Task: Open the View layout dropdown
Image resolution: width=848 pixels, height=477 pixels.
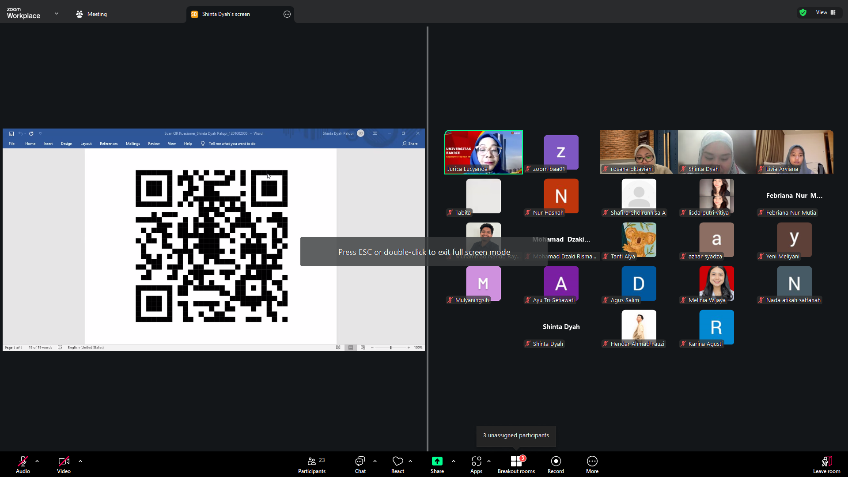Action: click(x=825, y=12)
